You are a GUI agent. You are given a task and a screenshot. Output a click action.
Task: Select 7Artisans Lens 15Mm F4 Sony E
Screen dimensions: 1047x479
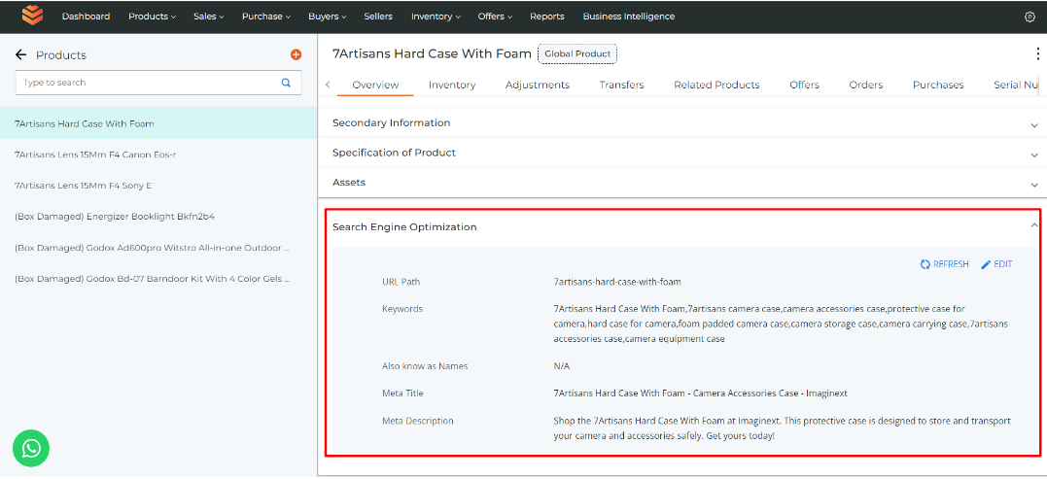[x=158, y=186]
